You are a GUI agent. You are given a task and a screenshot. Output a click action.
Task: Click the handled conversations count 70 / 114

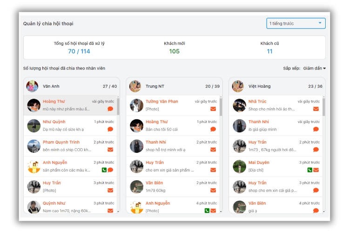(79, 51)
